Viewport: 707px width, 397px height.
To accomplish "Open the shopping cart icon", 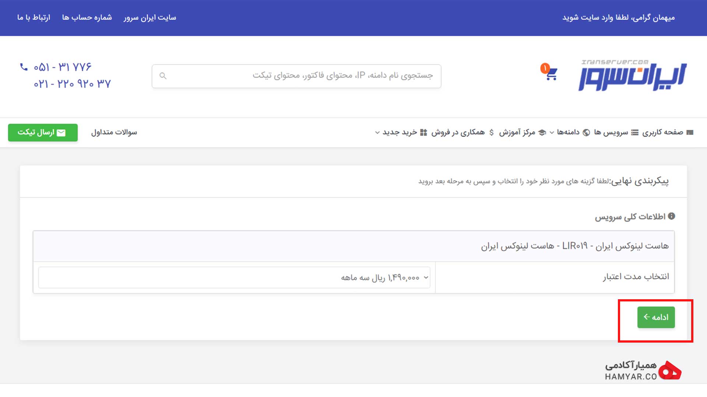I will [x=551, y=75].
